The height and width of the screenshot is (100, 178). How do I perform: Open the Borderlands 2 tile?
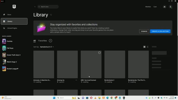tap(115, 64)
